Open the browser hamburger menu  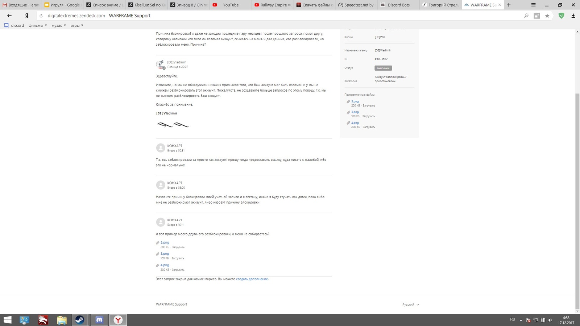(533, 5)
